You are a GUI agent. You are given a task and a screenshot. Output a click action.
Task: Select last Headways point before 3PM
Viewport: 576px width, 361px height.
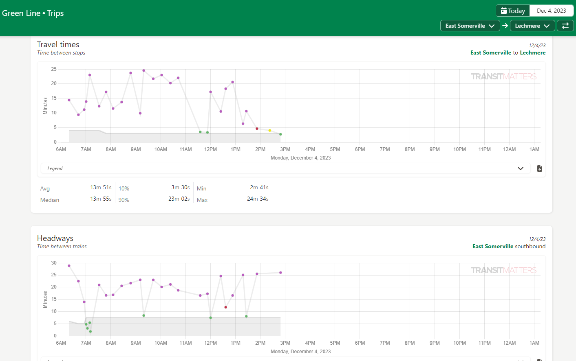click(280, 273)
